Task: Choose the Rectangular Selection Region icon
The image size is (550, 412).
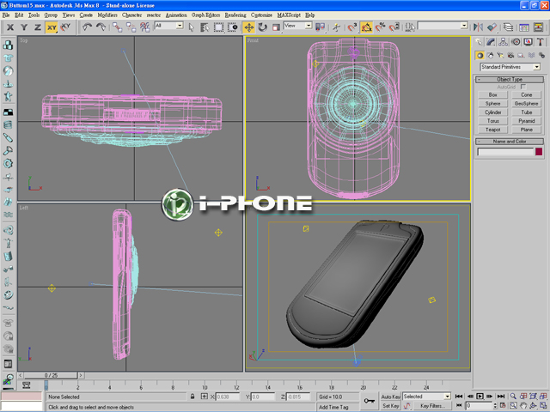Action: click(x=218, y=27)
